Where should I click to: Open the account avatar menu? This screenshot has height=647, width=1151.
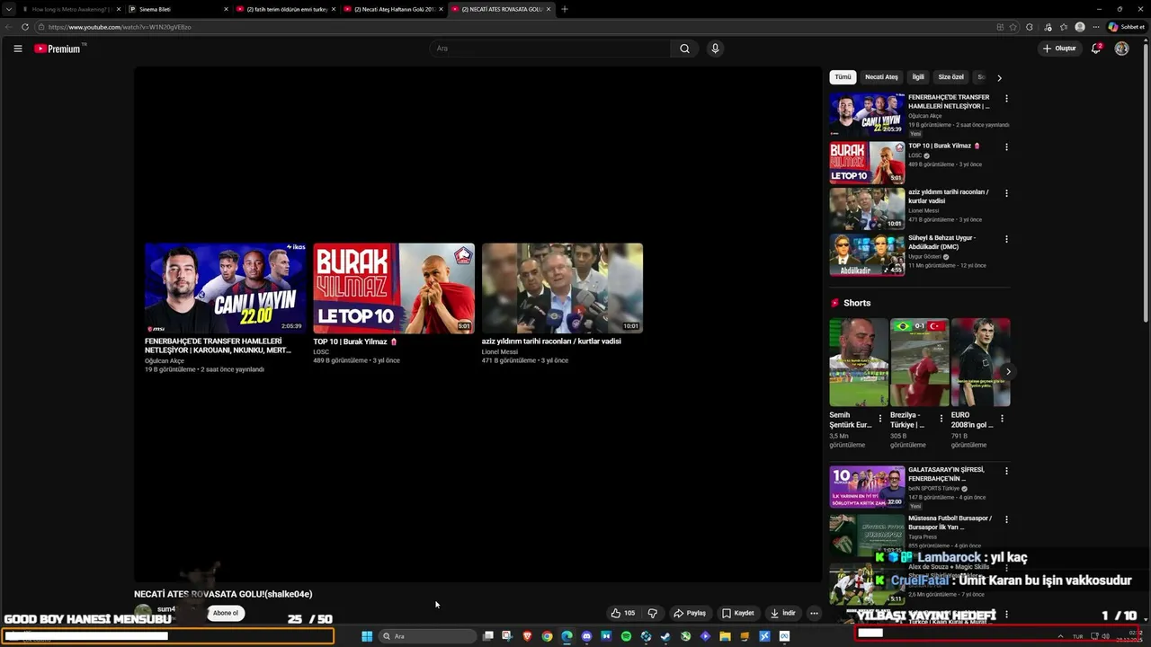click(x=1121, y=49)
